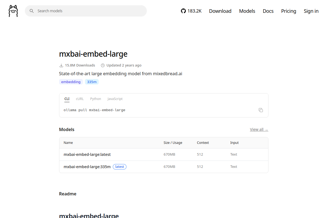Switch to the cURL tab
The height and width of the screenshot is (218, 327).
click(x=80, y=99)
